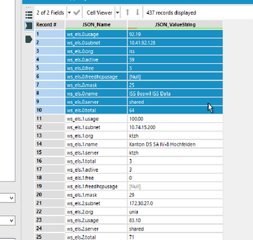The width and height of the screenshot is (253, 240).
Task: Open the results list view icon
Action: (x=28, y=15)
